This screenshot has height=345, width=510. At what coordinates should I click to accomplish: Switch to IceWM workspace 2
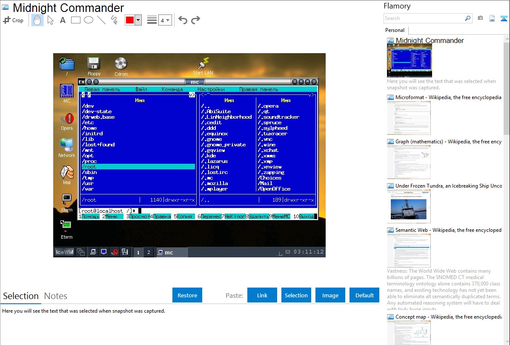click(x=149, y=252)
